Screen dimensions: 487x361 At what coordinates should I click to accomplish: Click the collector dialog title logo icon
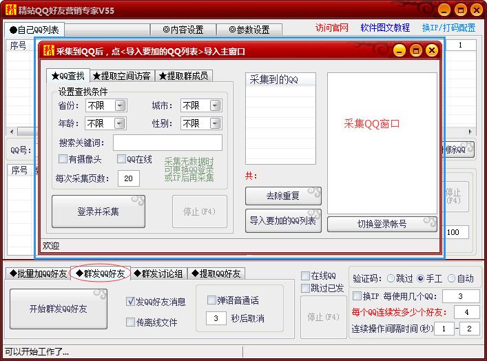pos(48,50)
